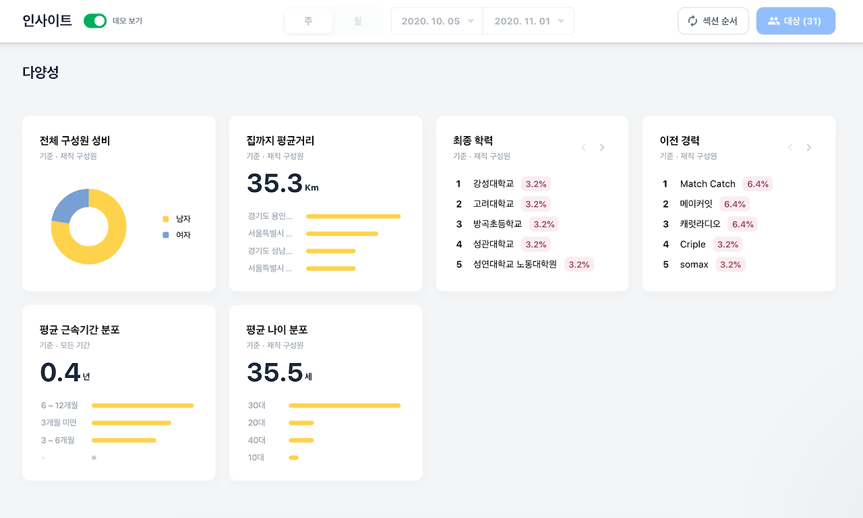Screen dimensions: 863x518
Task: Click the 30대 age distribution bar
Action: (x=345, y=406)
